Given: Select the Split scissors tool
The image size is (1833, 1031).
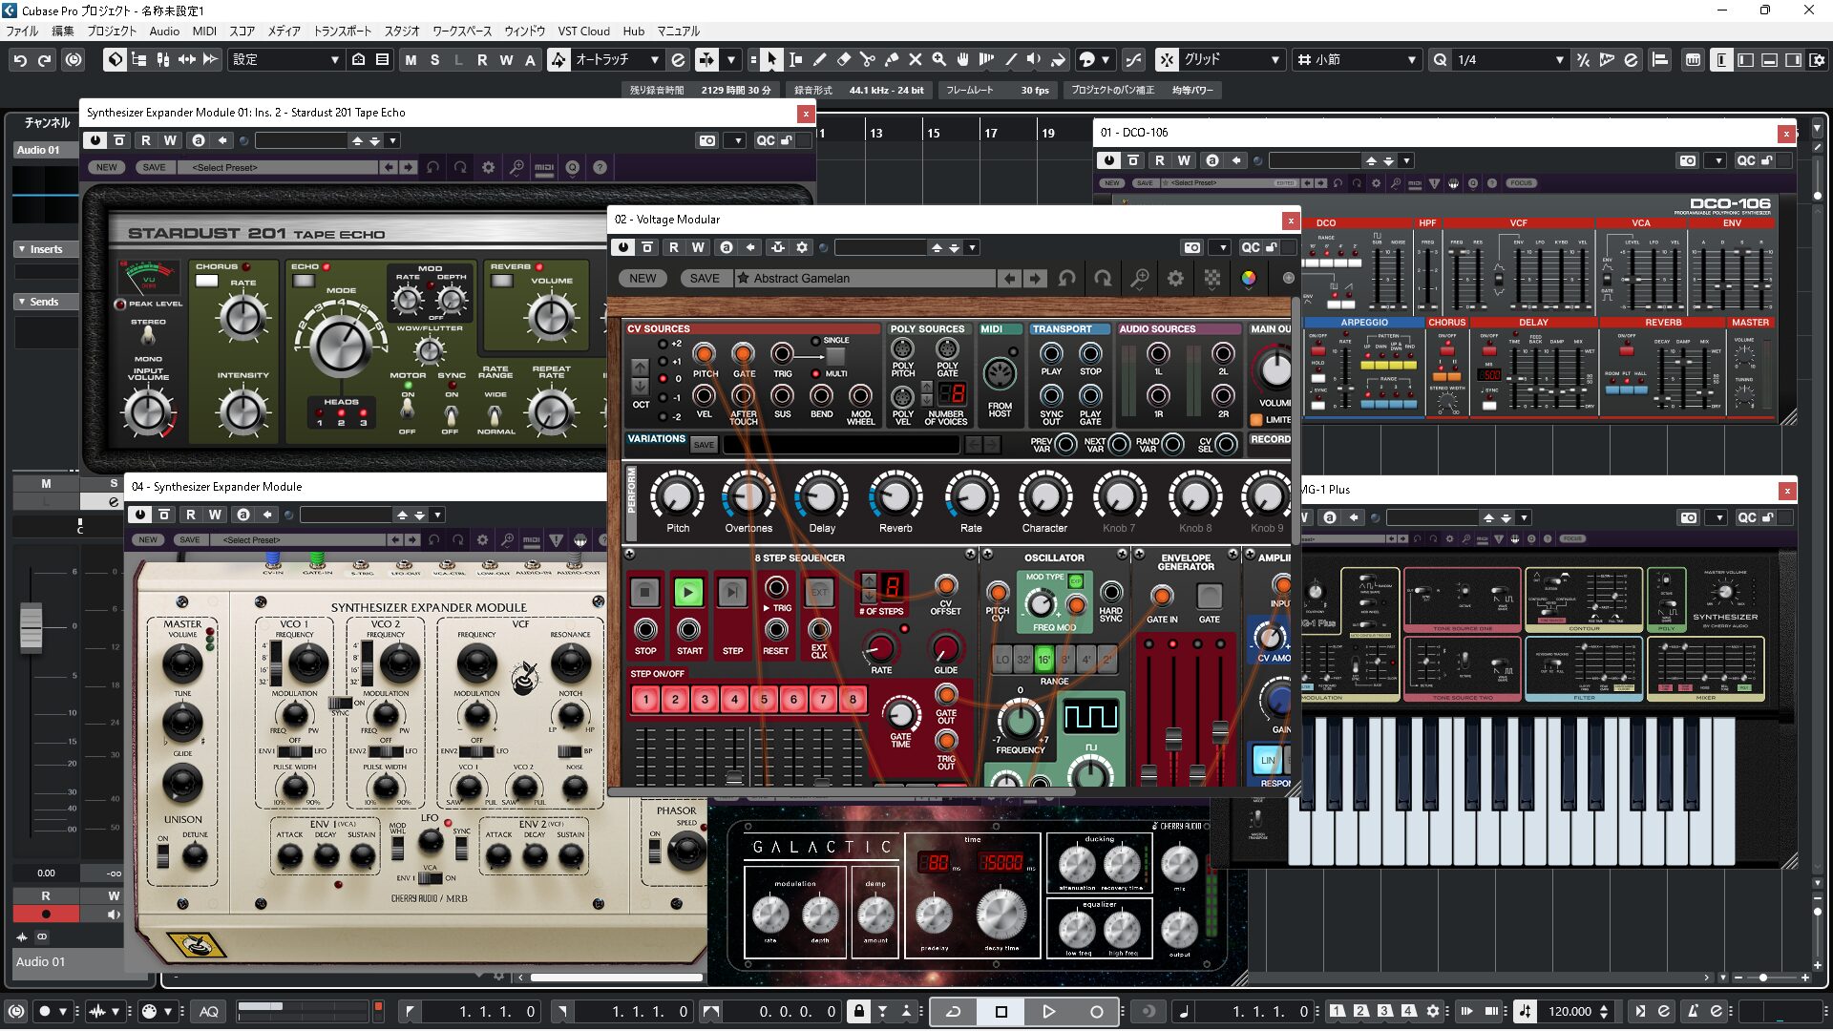Looking at the screenshot, I should pos(867,59).
